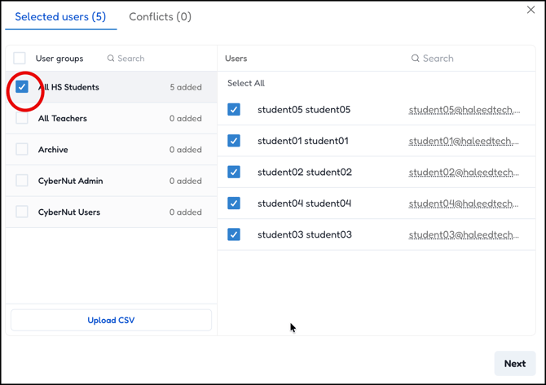Click the user groups search magnifier icon

(x=111, y=59)
